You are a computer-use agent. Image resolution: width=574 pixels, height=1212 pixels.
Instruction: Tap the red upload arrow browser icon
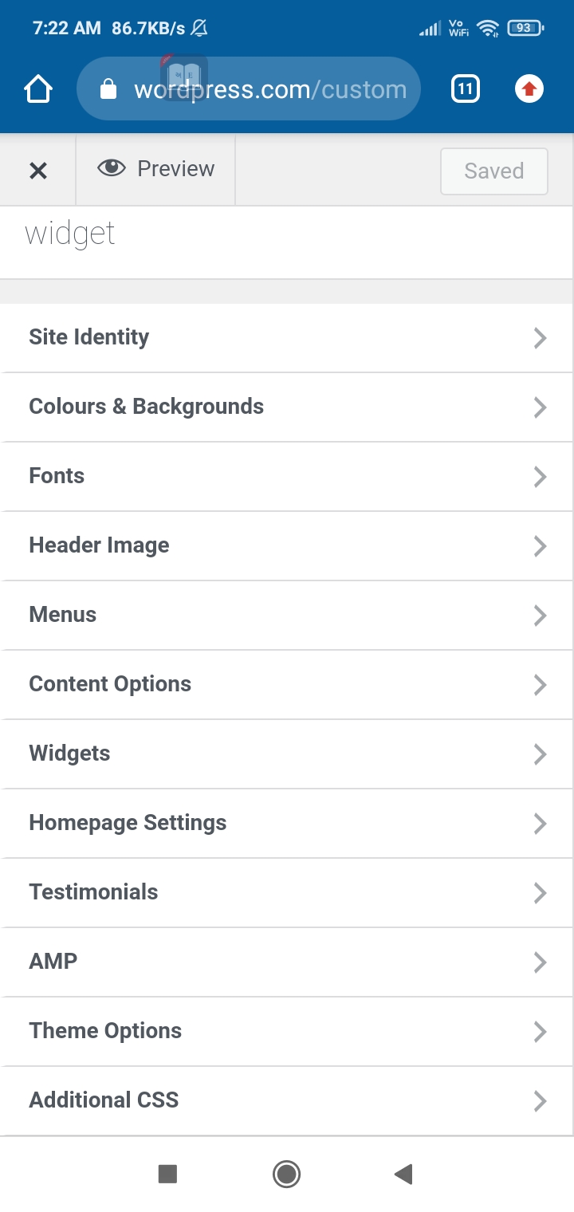pos(529,89)
